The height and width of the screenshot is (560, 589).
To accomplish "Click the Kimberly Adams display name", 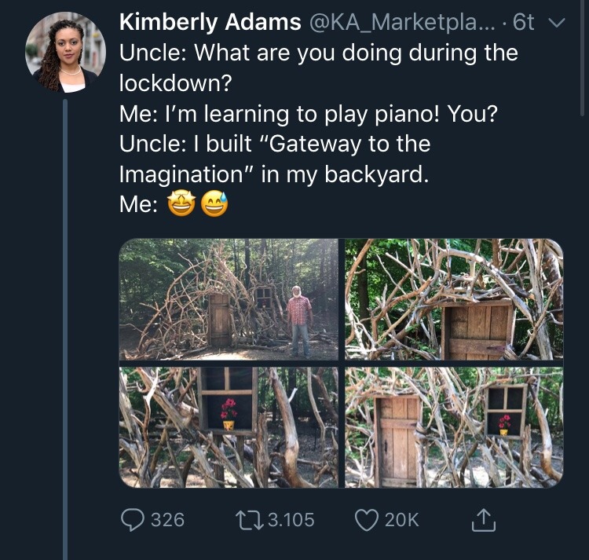I will (210, 24).
